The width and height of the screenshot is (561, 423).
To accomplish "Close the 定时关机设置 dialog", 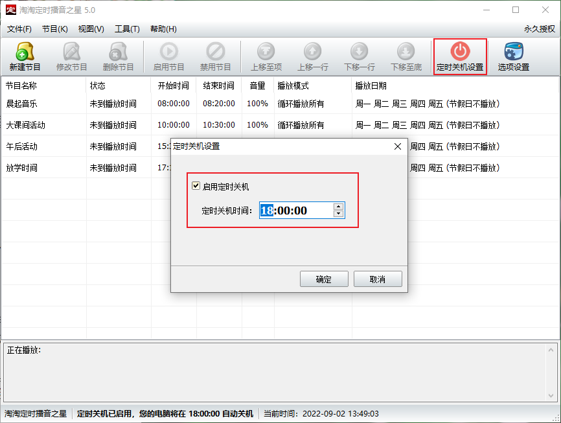I will tap(398, 146).
